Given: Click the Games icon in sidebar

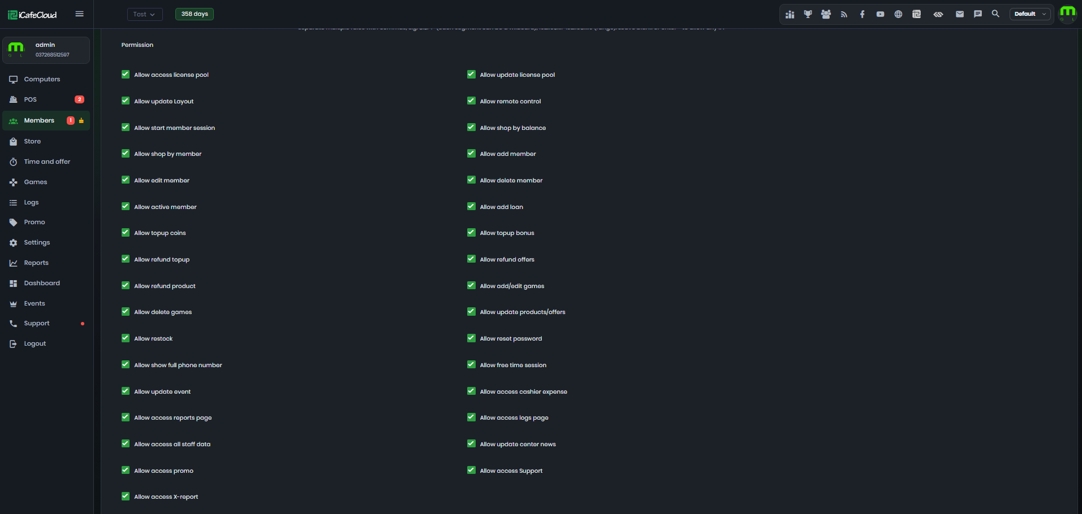Looking at the screenshot, I should coord(13,182).
